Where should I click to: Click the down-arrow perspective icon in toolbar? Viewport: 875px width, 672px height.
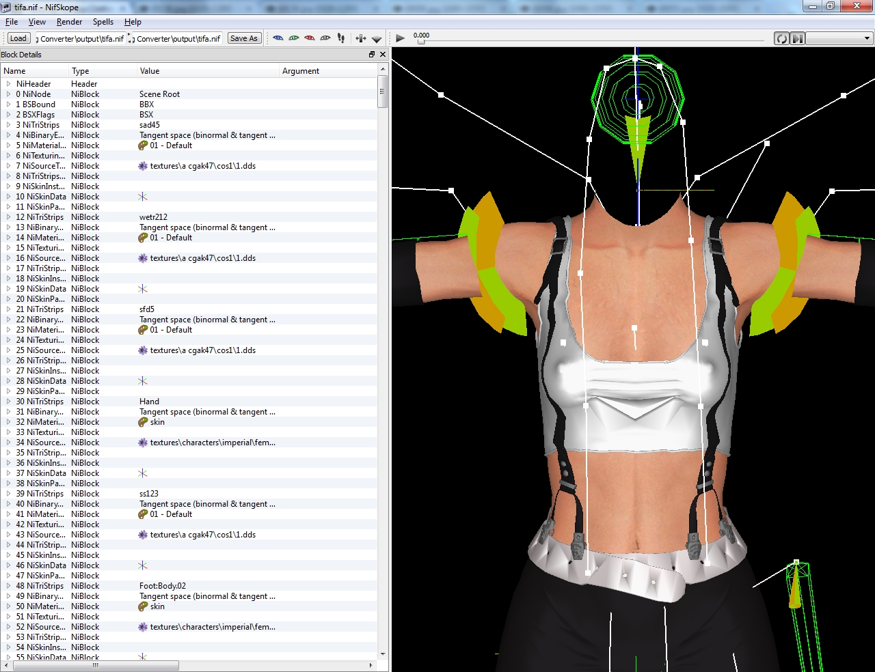pyautogui.click(x=377, y=39)
